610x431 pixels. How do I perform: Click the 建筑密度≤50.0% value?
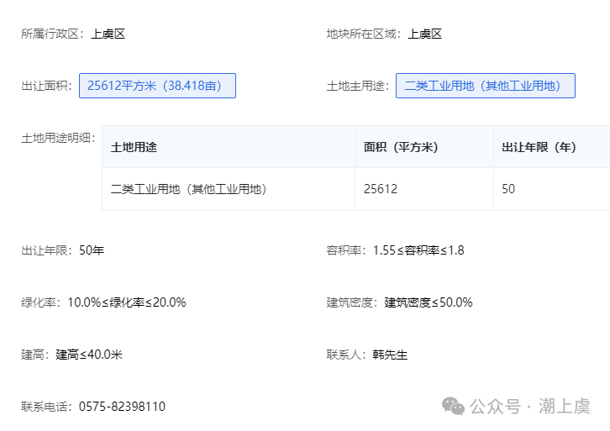click(x=429, y=302)
